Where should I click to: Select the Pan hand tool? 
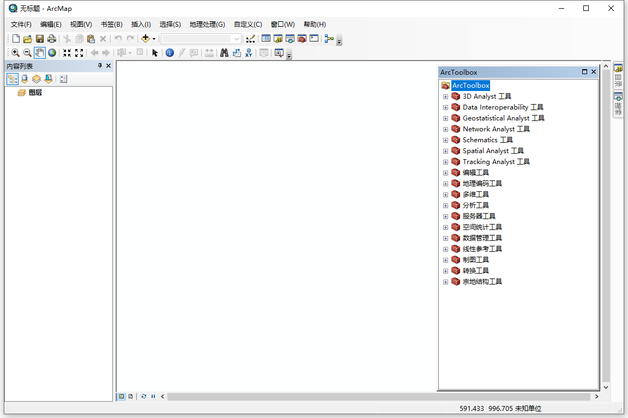click(40, 53)
